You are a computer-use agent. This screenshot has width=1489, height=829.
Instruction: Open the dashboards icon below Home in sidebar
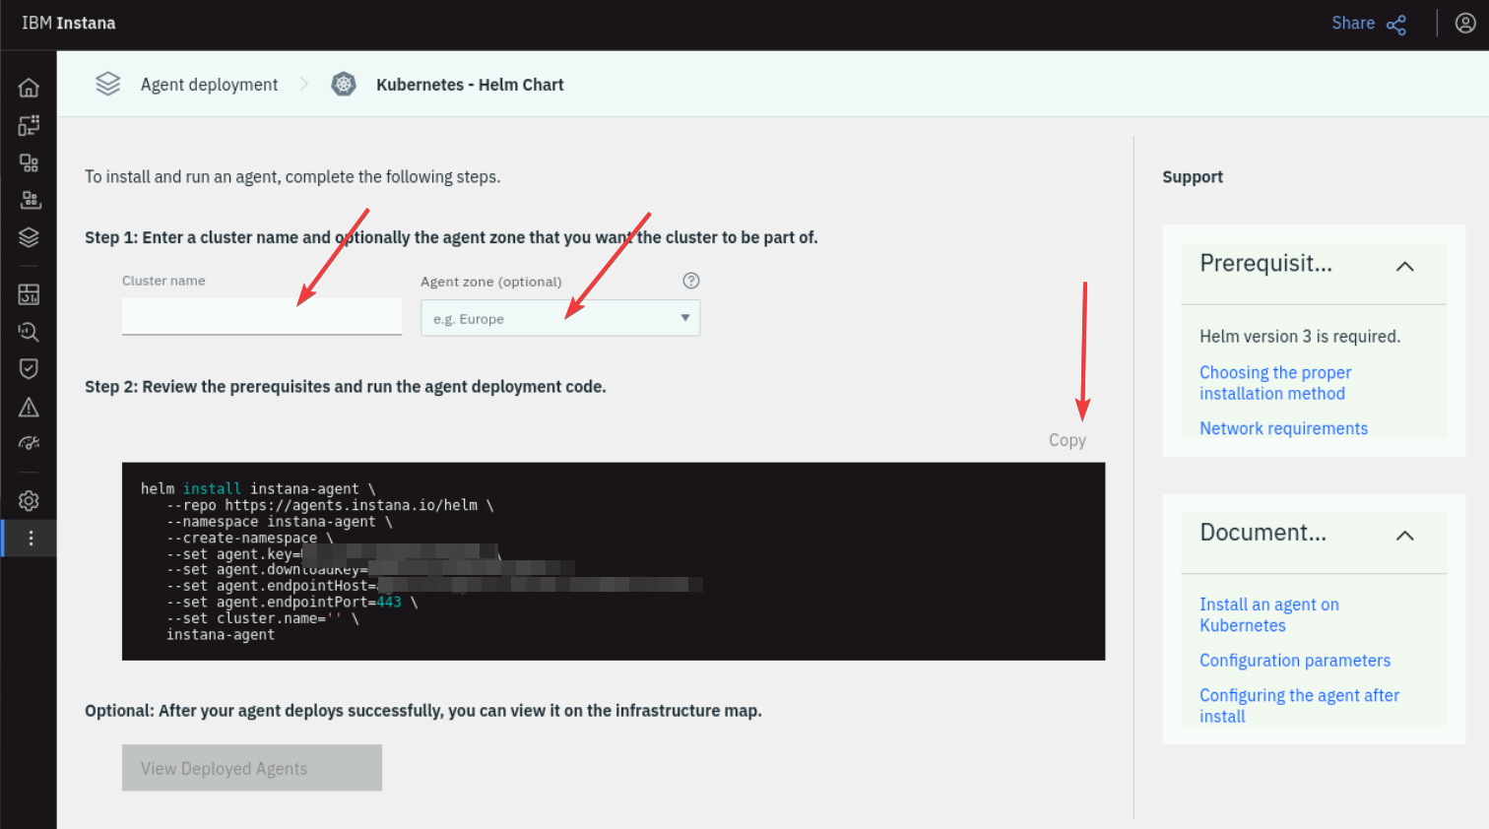pos(29,125)
